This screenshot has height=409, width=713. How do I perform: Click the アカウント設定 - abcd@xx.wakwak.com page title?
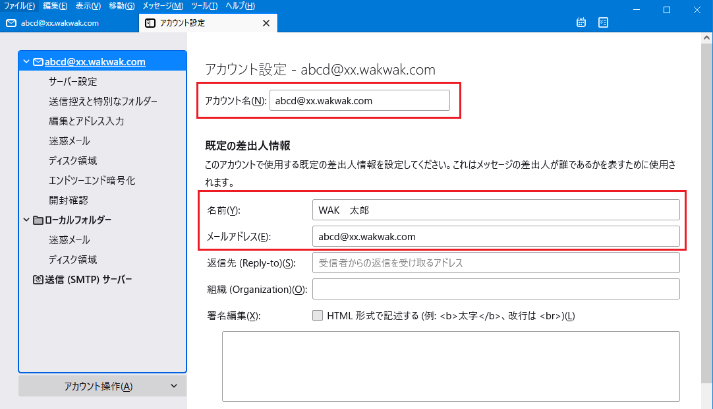pos(320,70)
